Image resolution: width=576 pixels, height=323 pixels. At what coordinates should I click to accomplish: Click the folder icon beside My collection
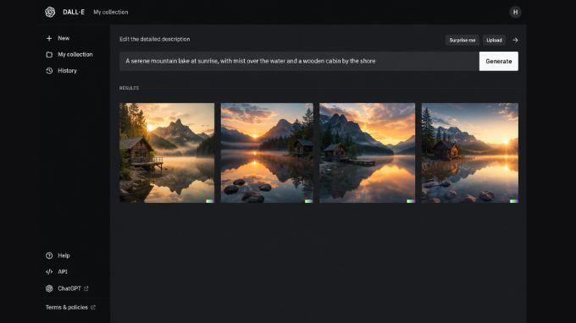click(x=49, y=55)
